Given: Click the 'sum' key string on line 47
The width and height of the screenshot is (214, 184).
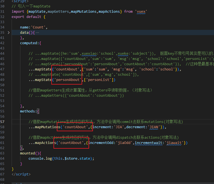Looking at the screenshot, I should tap(89, 69).
